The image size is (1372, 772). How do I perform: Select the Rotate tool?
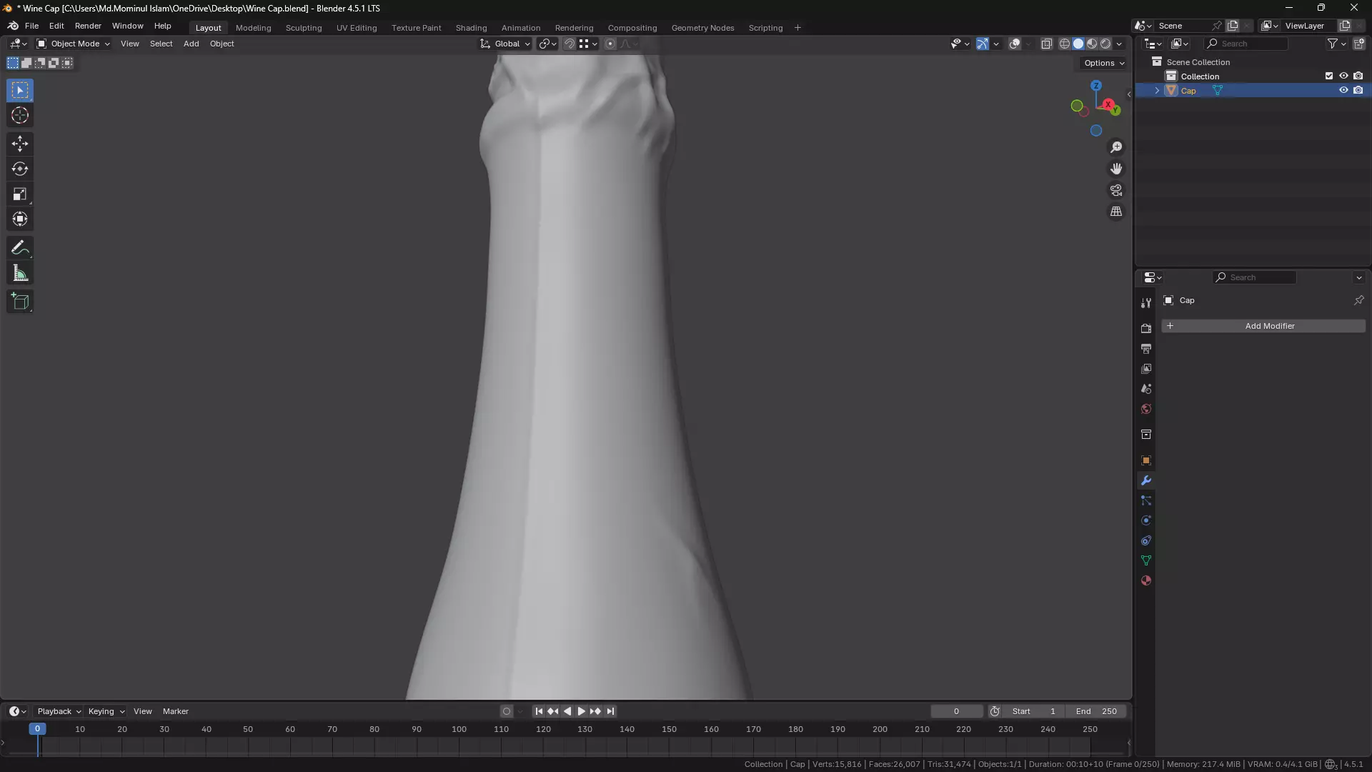pyautogui.click(x=20, y=169)
